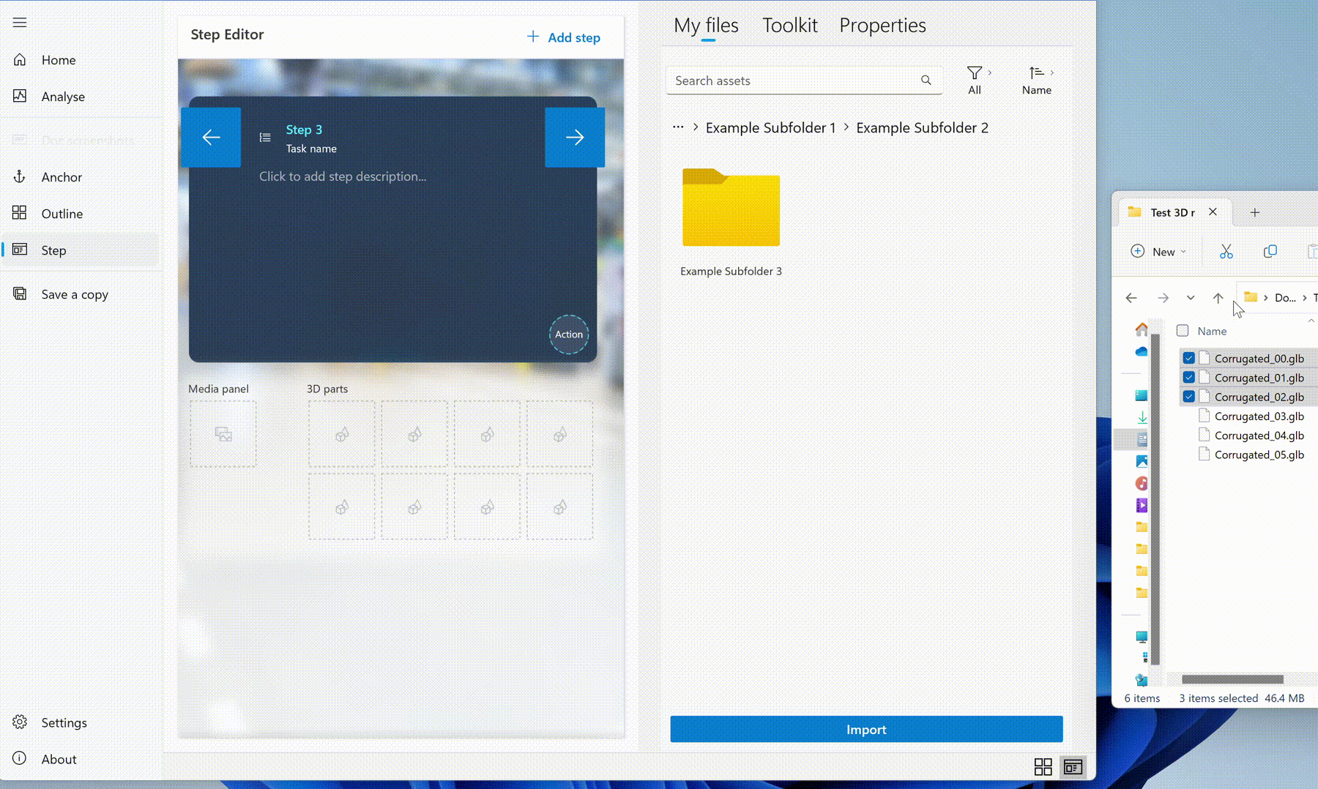Click the Copy icon in File Explorer
This screenshot has height=789, width=1318.
pos(1270,252)
